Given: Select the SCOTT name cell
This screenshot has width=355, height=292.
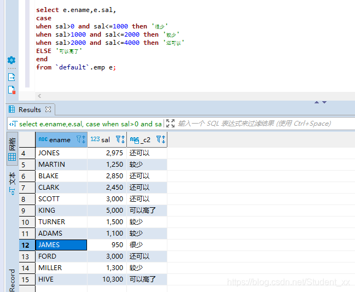Looking at the screenshot, I should [x=61, y=199].
